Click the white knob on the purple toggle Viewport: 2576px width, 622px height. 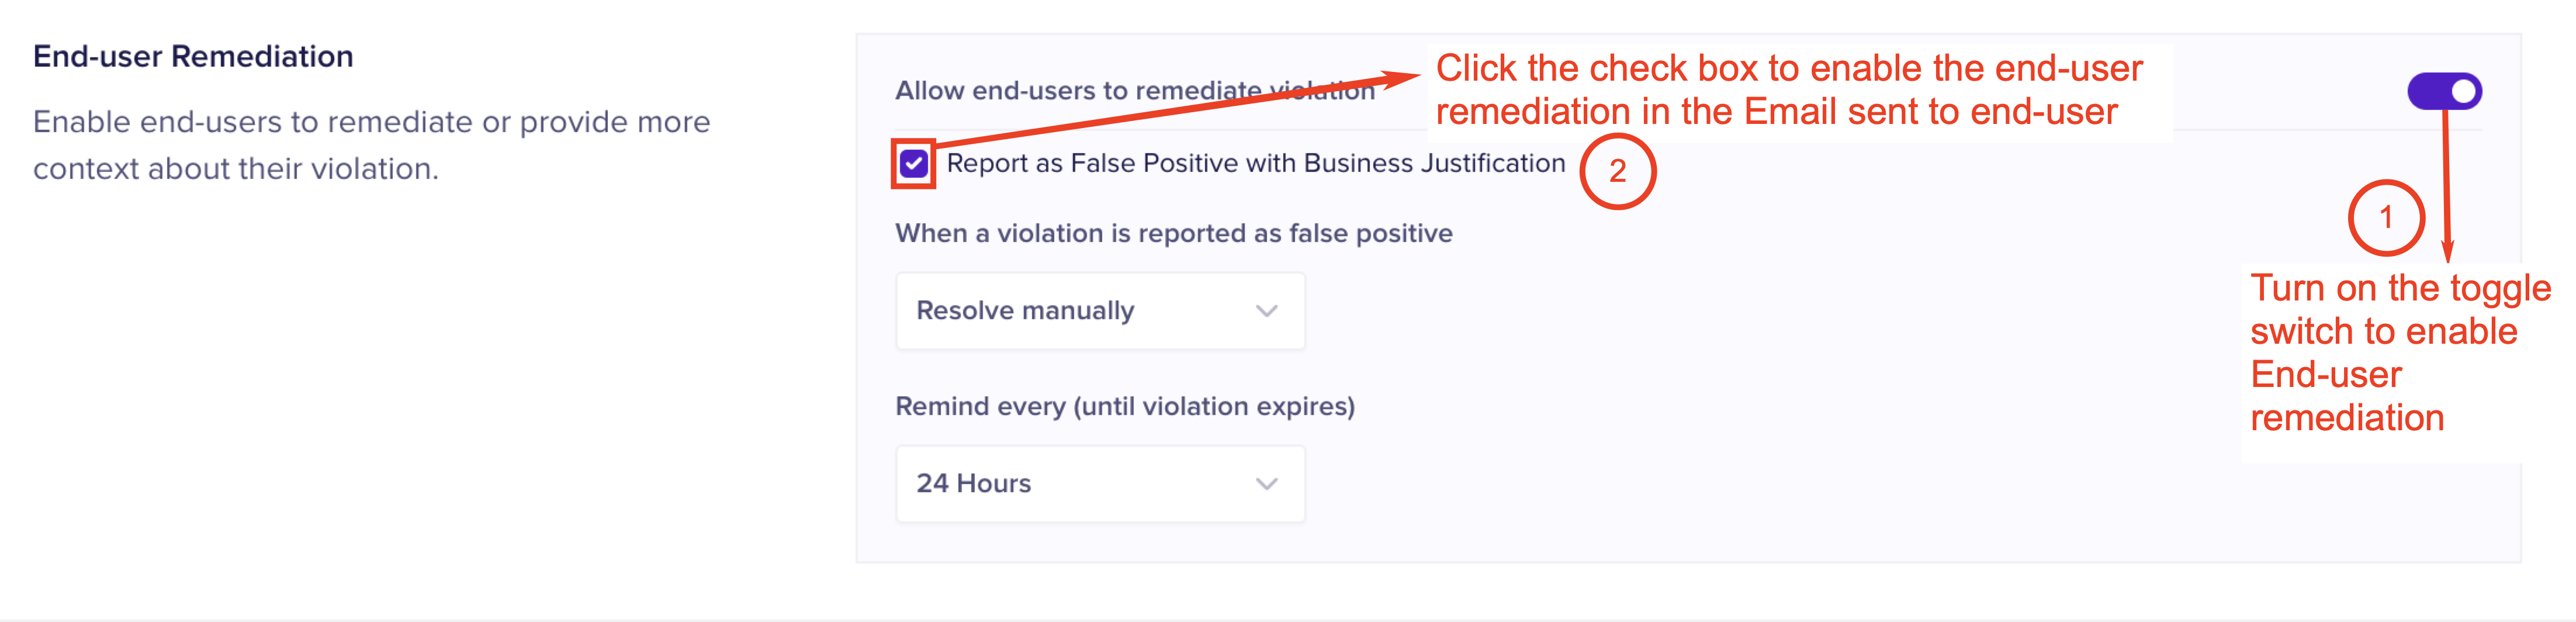click(x=2463, y=92)
